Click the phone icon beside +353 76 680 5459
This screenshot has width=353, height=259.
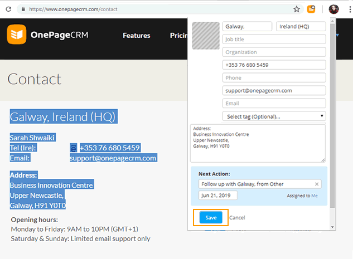[74, 148]
